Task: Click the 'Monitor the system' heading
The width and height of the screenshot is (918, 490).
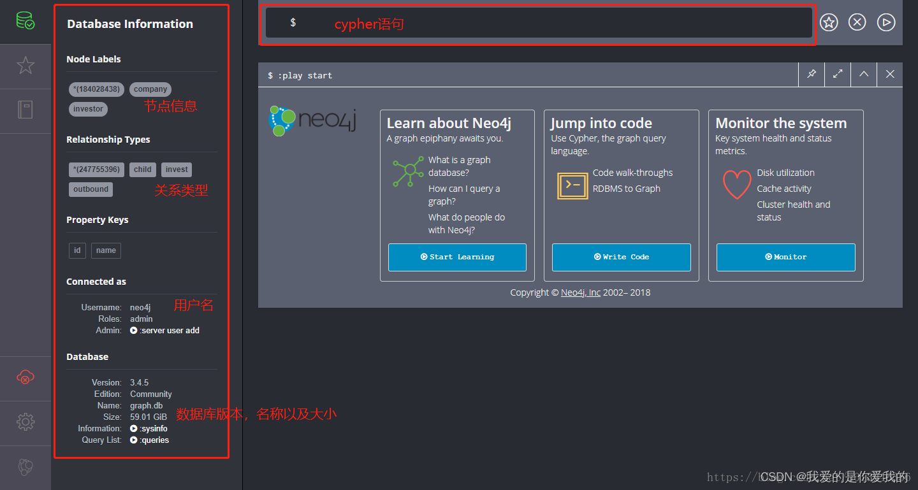Action: pyautogui.click(x=781, y=123)
